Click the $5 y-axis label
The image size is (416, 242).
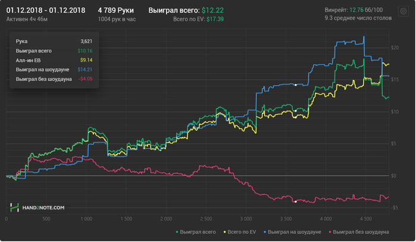click(x=393, y=143)
